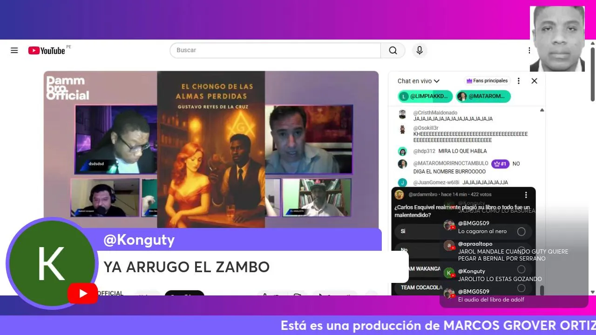This screenshot has height=335, width=596.
Task: Select the No poll option
Action: click(463, 250)
